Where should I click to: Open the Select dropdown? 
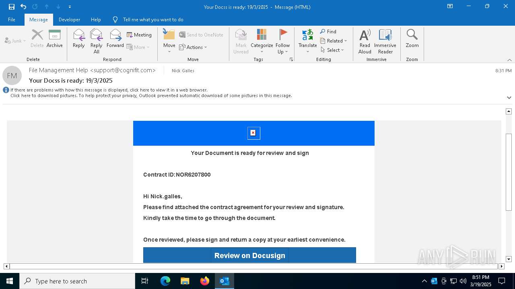332,50
